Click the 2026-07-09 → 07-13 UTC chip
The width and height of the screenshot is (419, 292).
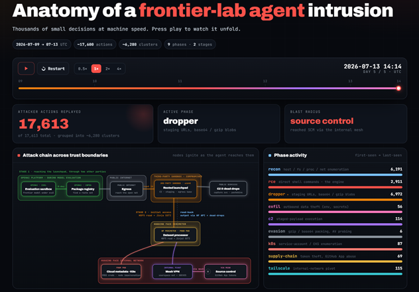42,44
